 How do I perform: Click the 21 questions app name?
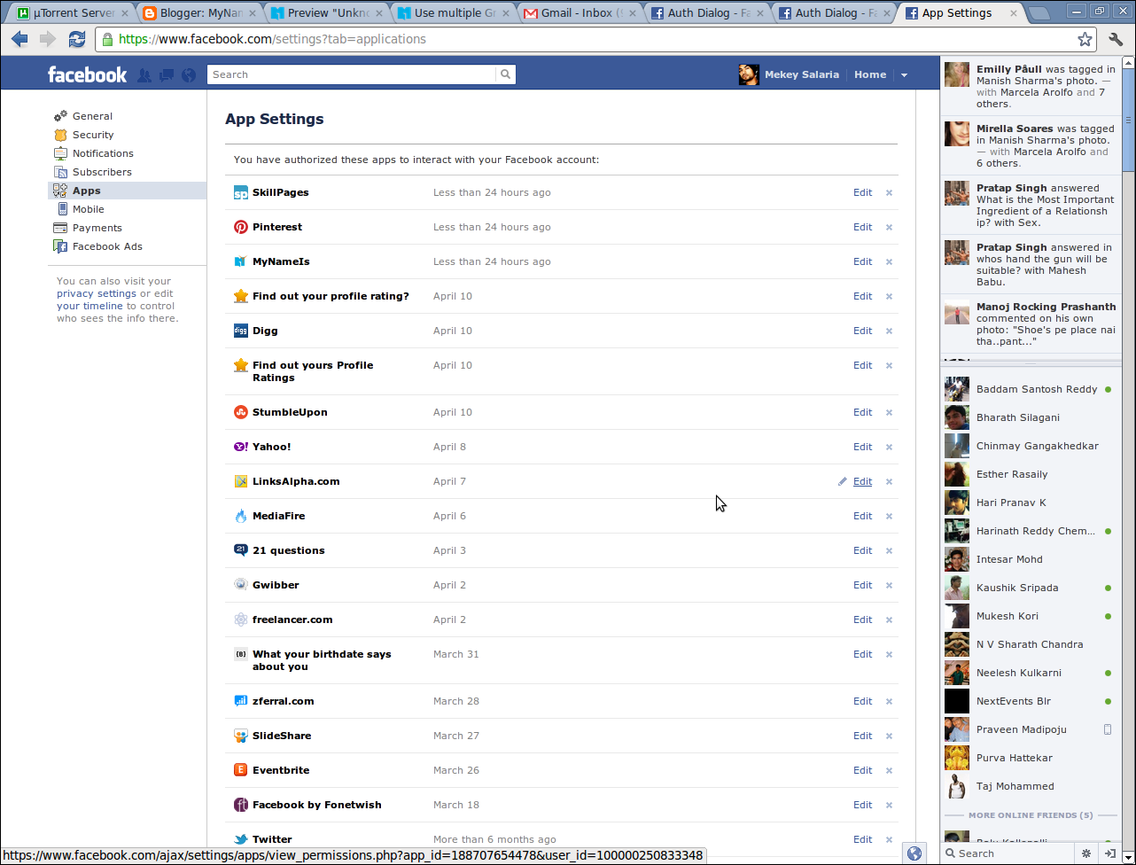point(289,550)
